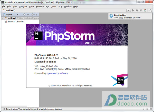Click the JetBrains copyright text
The image size is (154, 112).
coord(71,85)
